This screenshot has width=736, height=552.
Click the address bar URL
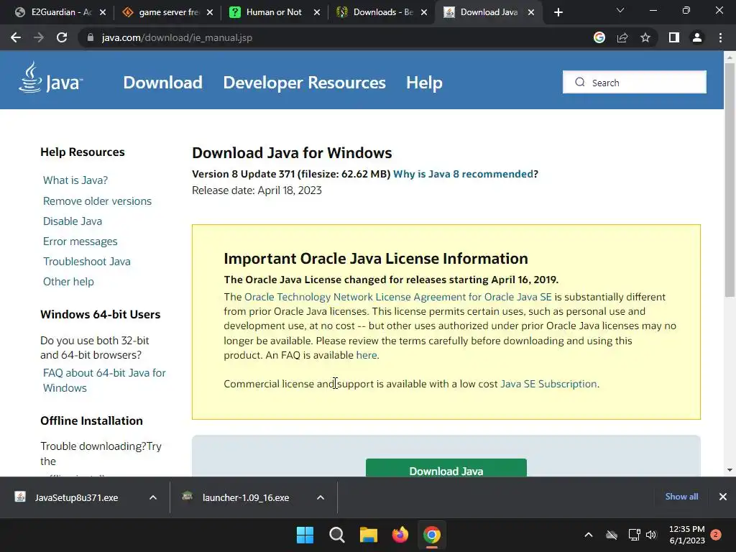tap(177, 37)
